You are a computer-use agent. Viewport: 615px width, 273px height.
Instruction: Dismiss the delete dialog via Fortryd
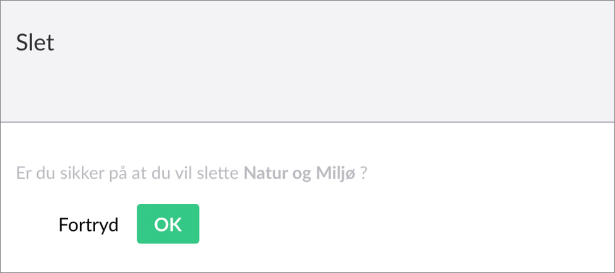(x=88, y=225)
